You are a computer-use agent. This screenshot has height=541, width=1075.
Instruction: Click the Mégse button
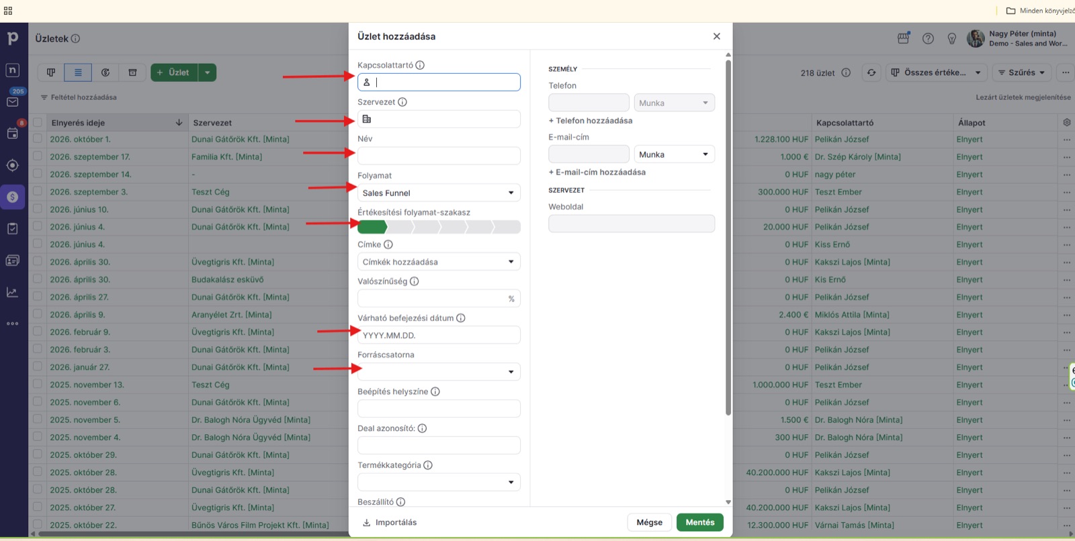point(650,522)
